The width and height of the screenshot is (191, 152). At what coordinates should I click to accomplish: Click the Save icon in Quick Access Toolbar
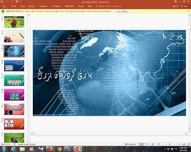[2, 2]
